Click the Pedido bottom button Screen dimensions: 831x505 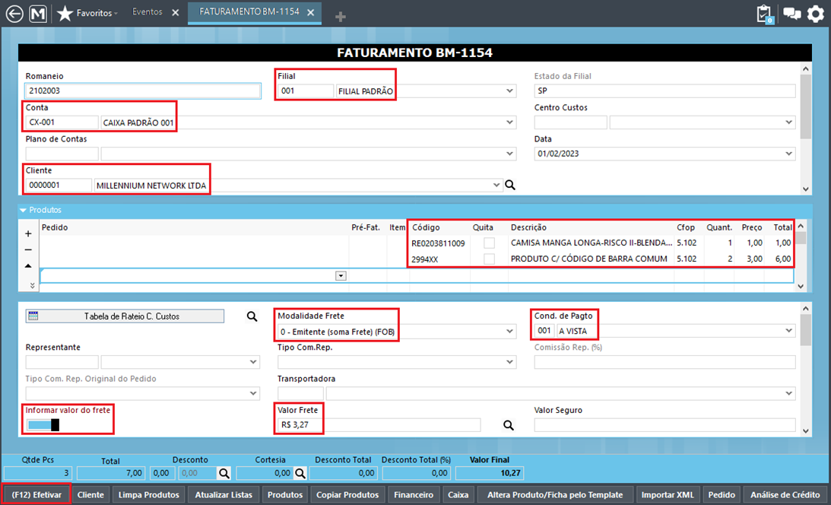coord(722,495)
